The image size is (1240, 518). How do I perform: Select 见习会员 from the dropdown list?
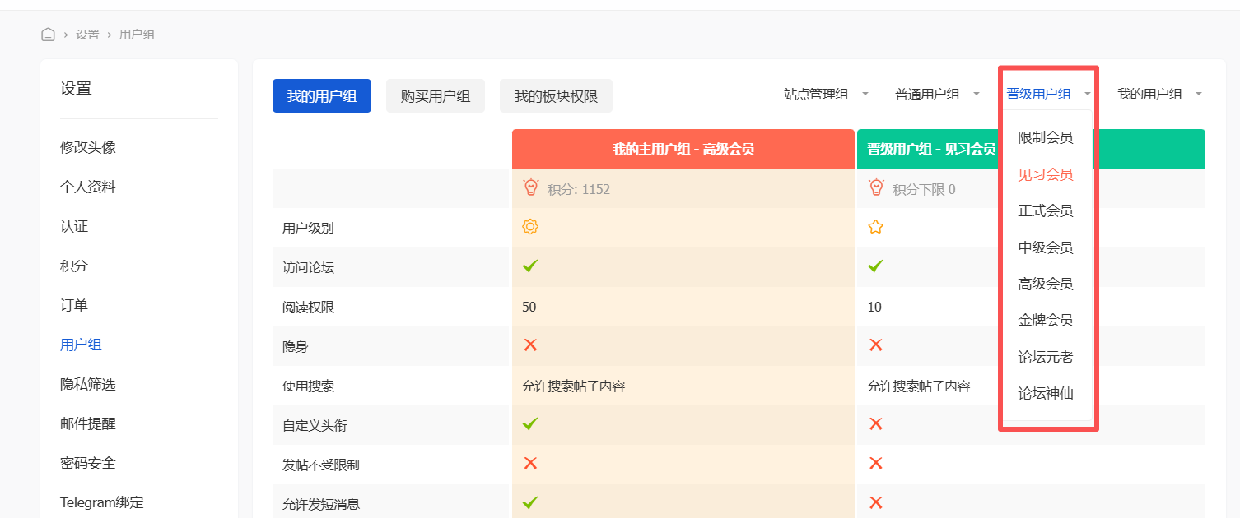point(1046,174)
